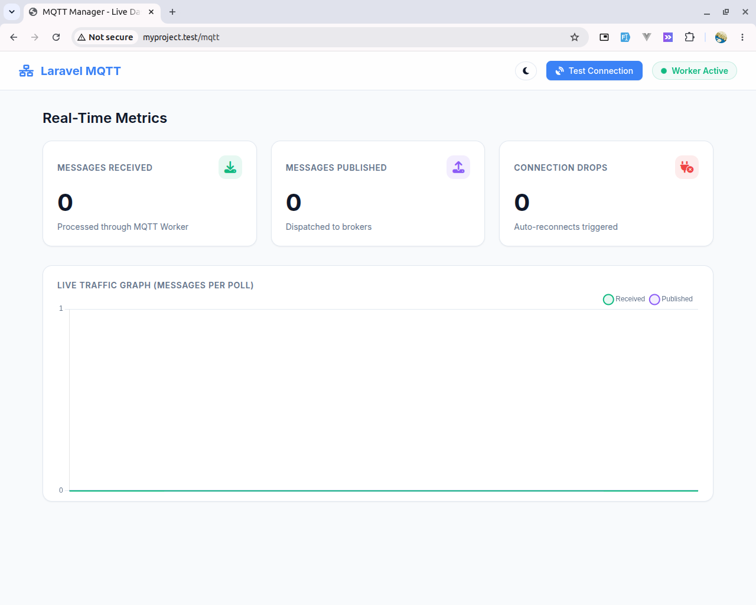The width and height of the screenshot is (756, 605).
Task: Open a new browser tab
Action: point(172,12)
